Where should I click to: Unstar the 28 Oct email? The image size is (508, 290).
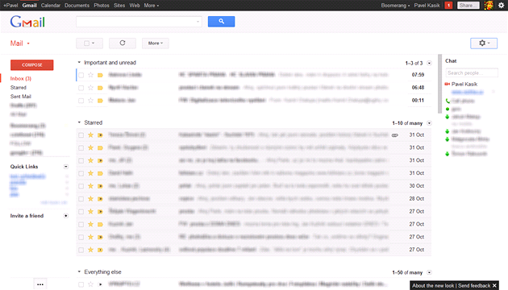click(90, 199)
